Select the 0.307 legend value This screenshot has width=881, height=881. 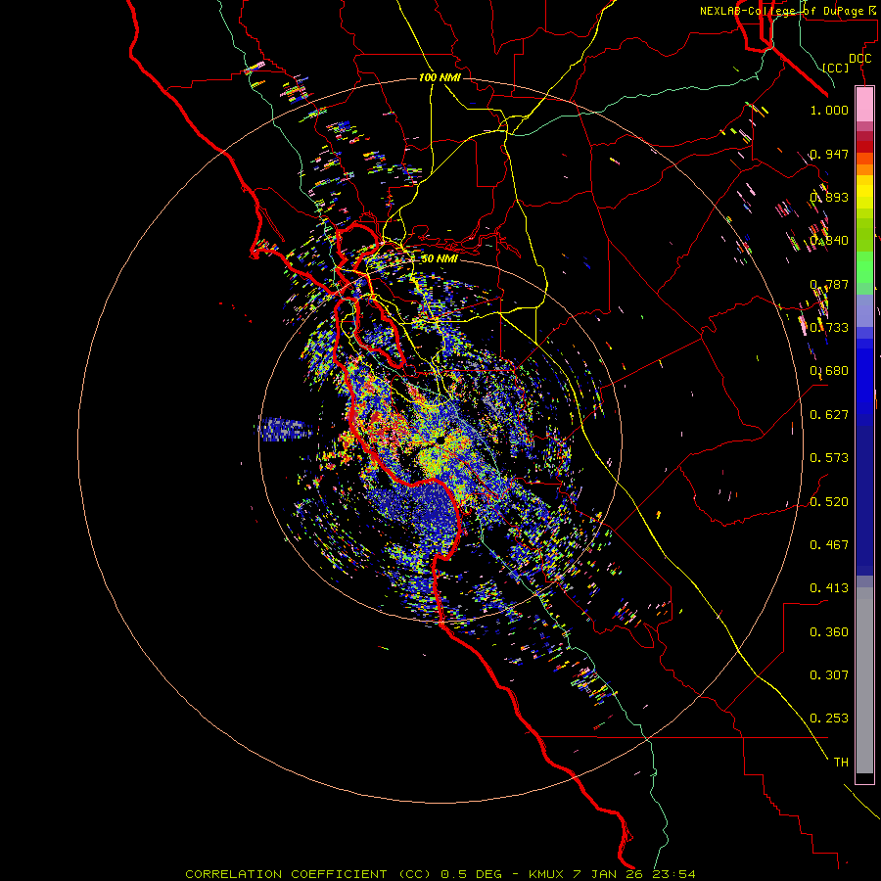829,675
